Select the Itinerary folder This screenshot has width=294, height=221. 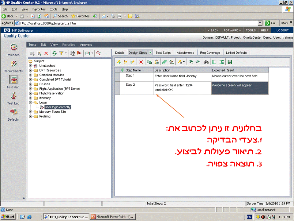pos(45,98)
